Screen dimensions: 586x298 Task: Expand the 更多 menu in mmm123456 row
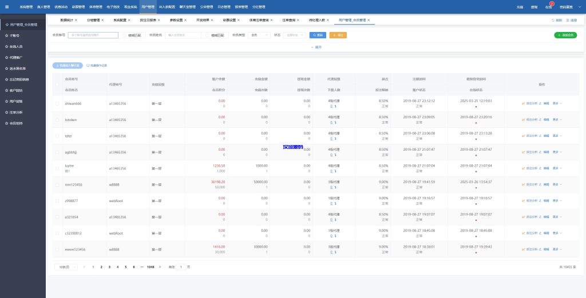[x=557, y=249]
